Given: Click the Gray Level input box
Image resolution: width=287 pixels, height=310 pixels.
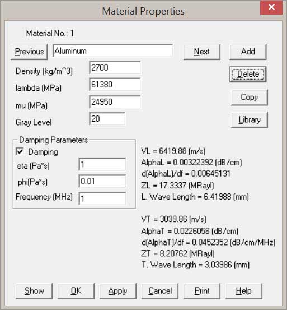Looking at the screenshot, I should (107, 119).
